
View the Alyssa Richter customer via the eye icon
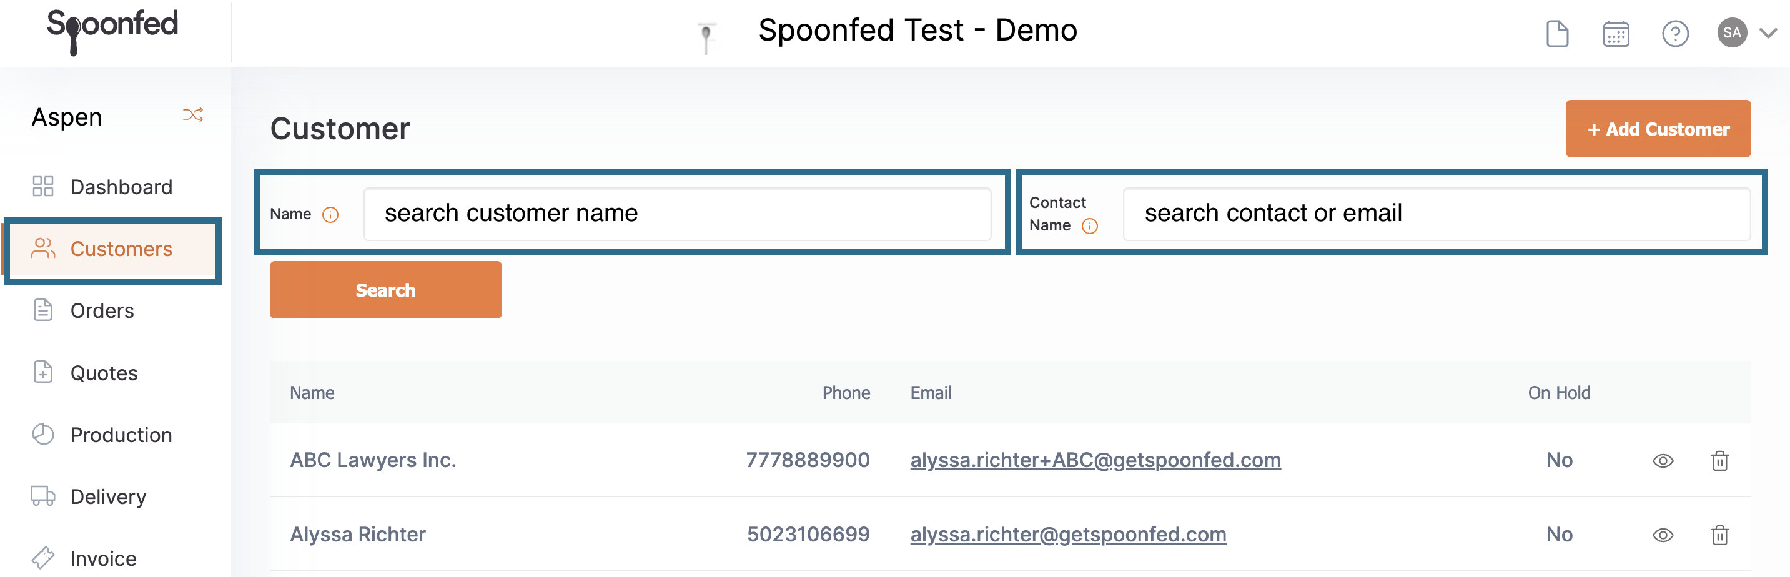click(1662, 535)
